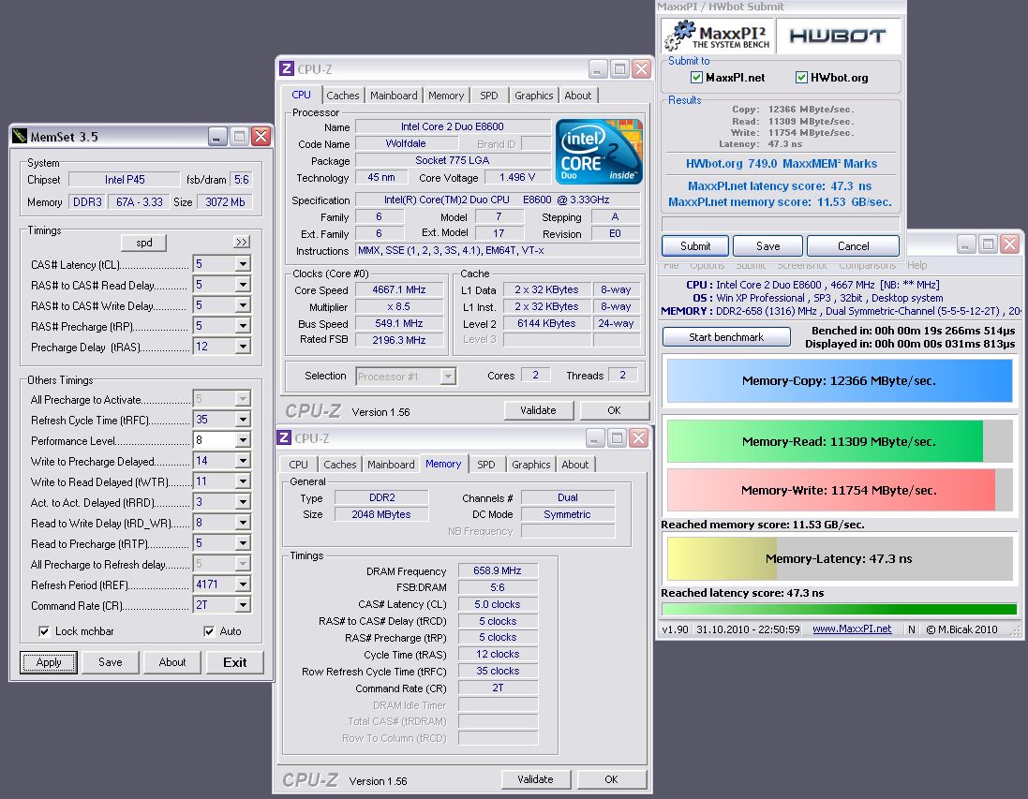Open the RAS# to CAS# Read Delay dropdown
This screenshot has width=1028, height=799.
click(x=243, y=285)
